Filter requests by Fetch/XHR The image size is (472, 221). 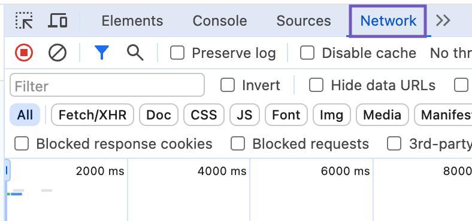(92, 115)
